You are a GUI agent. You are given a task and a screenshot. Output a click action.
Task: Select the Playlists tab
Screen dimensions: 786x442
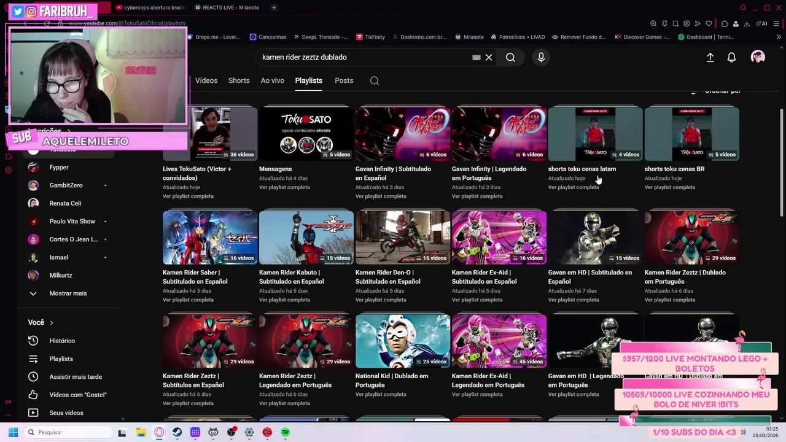(308, 80)
